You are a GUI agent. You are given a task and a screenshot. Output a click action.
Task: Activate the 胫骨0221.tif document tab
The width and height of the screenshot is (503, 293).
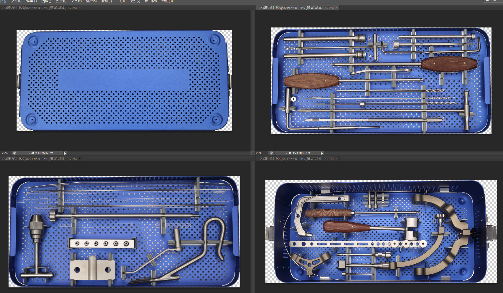[39, 159]
